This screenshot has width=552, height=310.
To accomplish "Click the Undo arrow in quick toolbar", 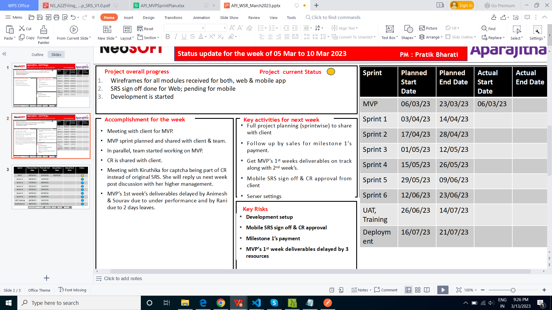I will (x=73, y=18).
